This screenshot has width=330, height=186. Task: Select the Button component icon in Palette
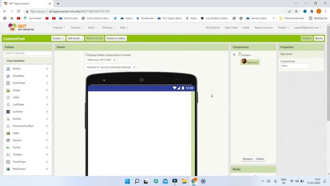(8, 69)
